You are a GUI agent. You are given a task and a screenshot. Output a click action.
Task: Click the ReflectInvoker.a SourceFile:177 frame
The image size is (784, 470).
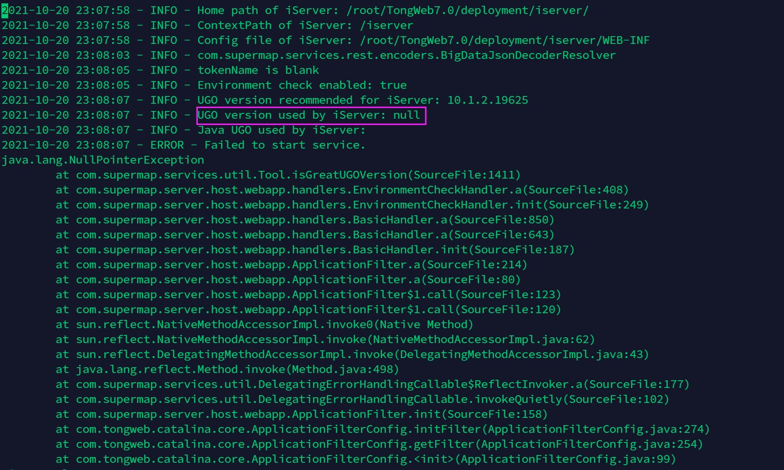[x=372, y=384]
